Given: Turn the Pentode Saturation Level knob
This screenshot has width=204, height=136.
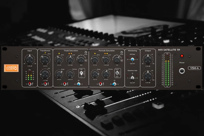Looking at the screenshot, I should coord(106,60).
